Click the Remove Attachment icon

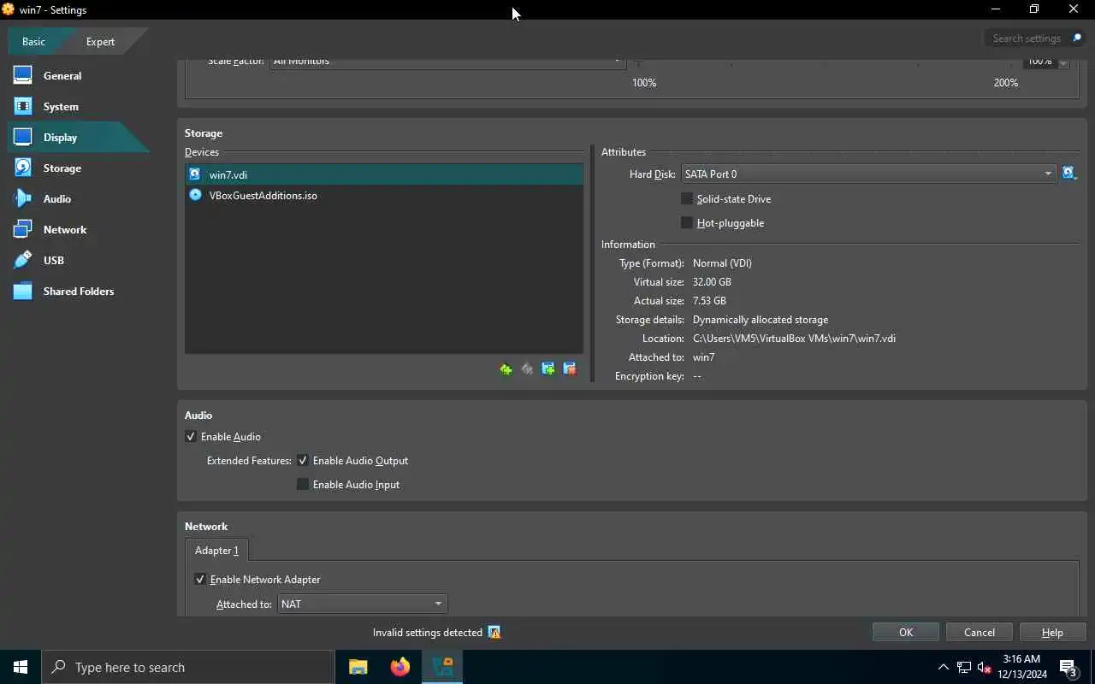[570, 369]
